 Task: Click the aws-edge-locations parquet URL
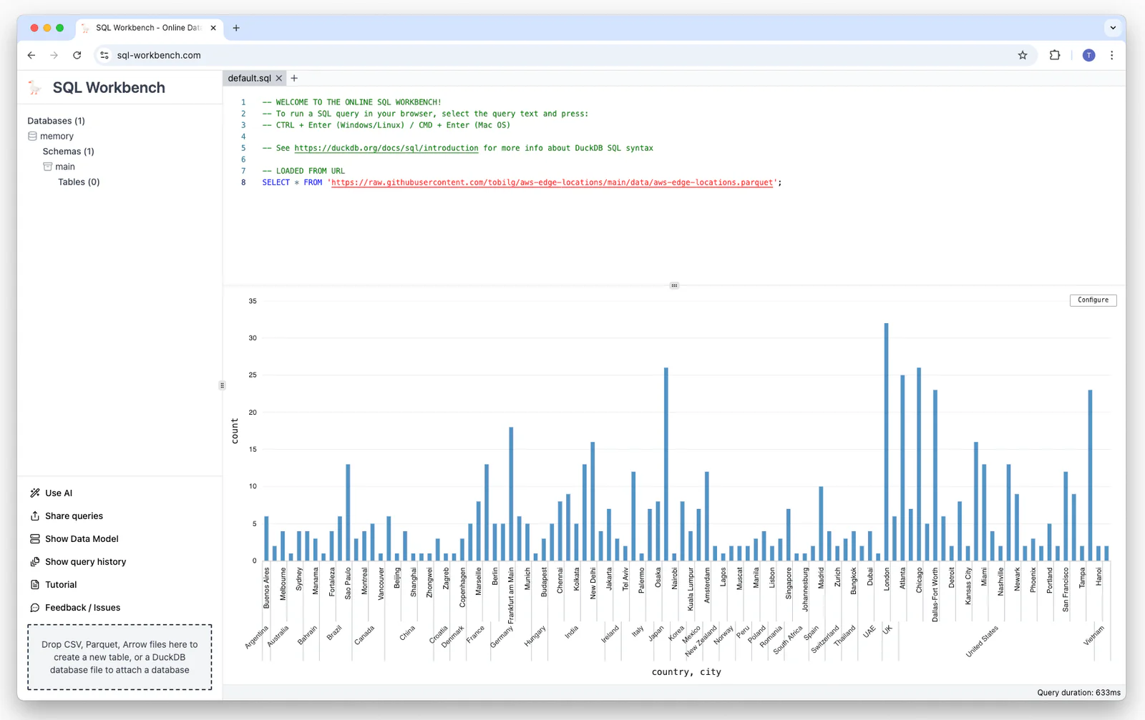coord(552,182)
